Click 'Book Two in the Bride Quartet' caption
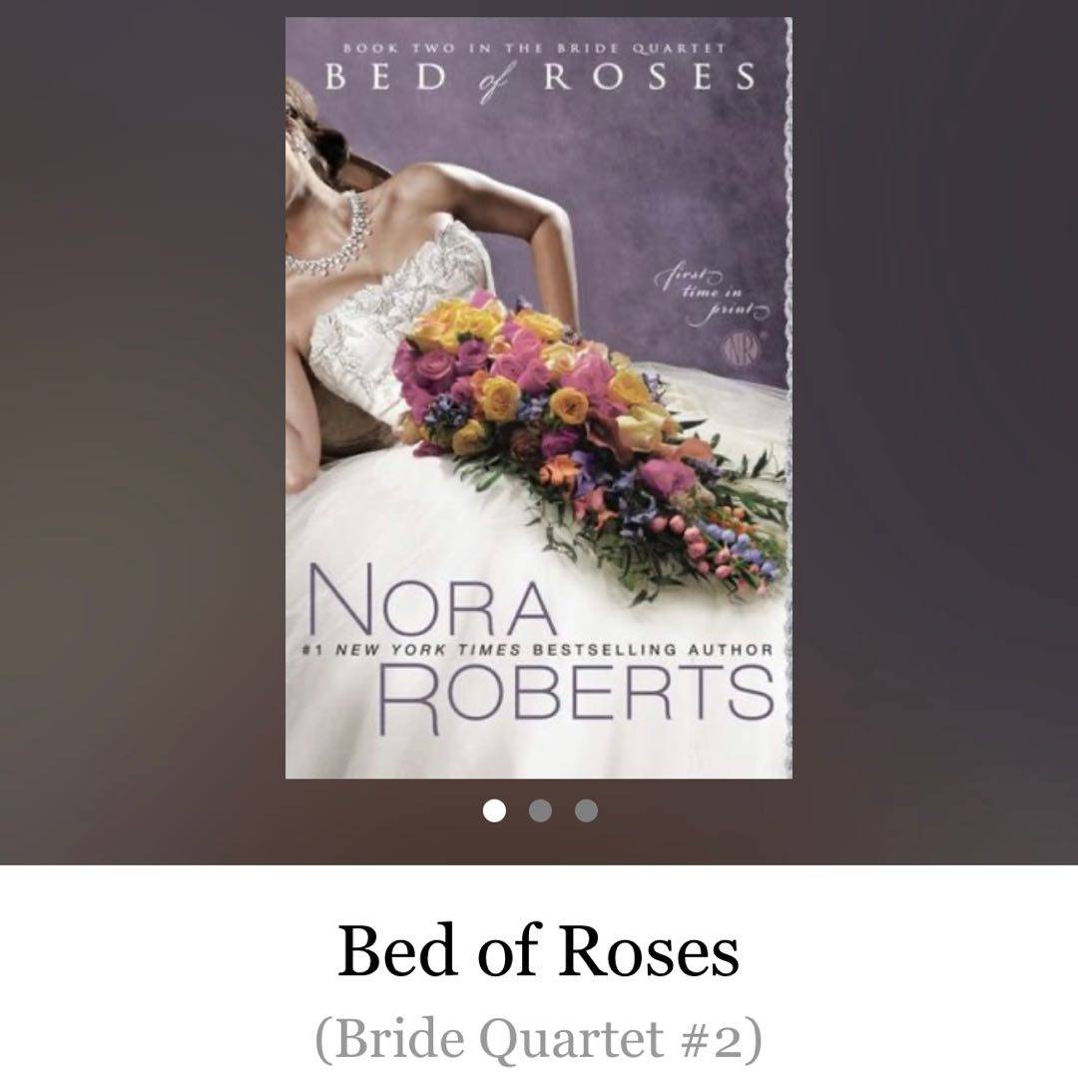 [x=534, y=48]
